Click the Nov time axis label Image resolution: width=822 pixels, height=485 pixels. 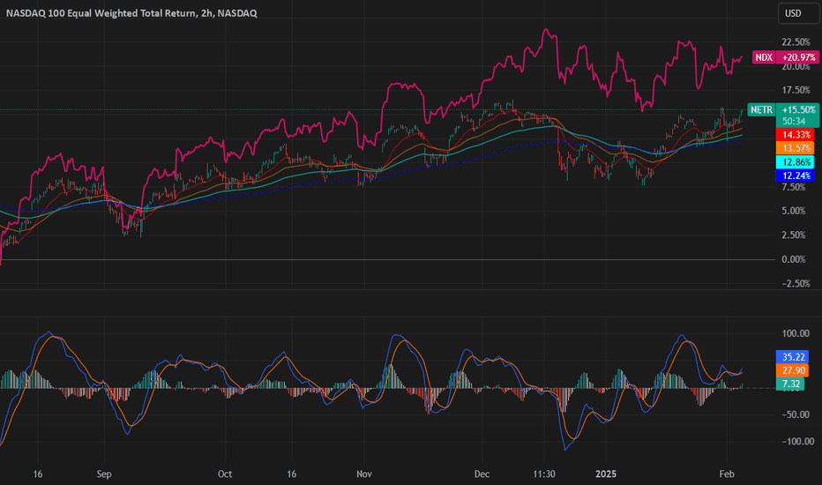[364, 474]
